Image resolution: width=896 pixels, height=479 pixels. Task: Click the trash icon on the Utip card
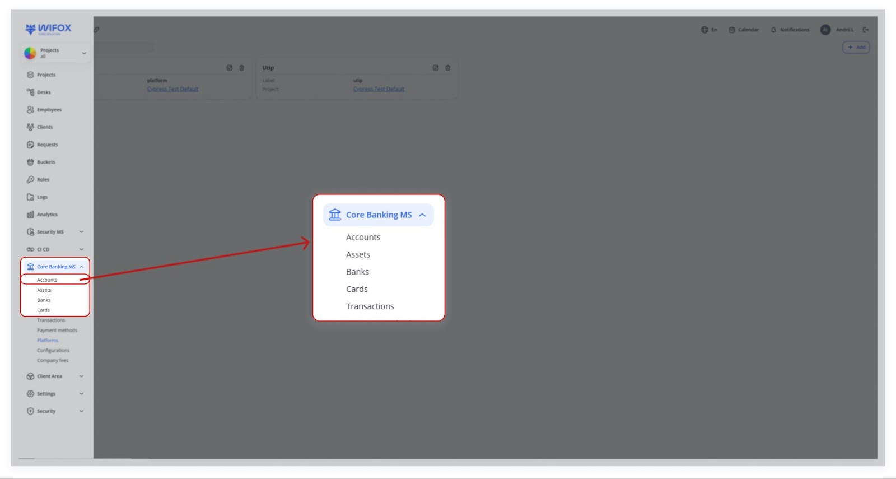447,68
